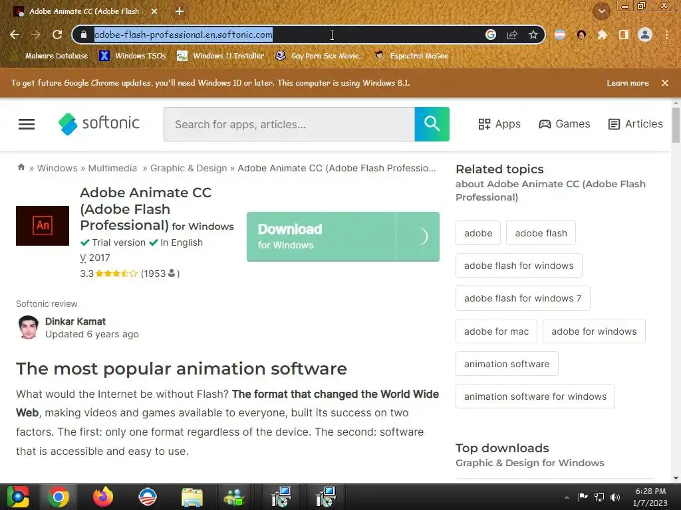Screen dimensions: 681x510
Task: Open the Apps section
Action: tap(499, 124)
